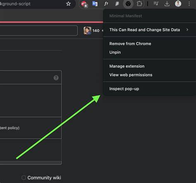The image size is (196, 183).
Task: Open the Adblock extension icon with badge
Action: pos(84,4)
